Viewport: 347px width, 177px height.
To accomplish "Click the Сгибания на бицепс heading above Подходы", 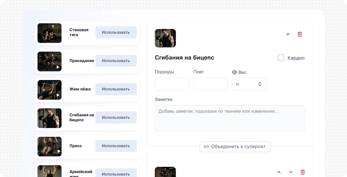I will tap(185, 58).
